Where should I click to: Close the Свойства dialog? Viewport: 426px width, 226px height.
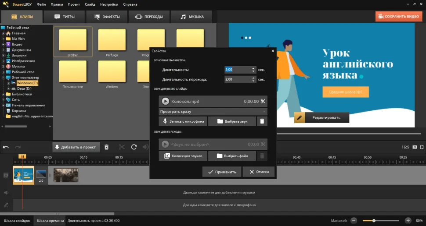coord(273,51)
